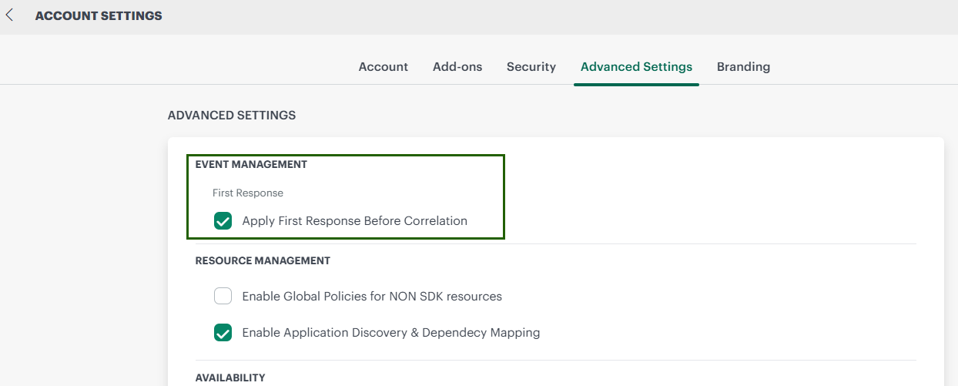Click the Availability section heading

[x=229, y=378]
